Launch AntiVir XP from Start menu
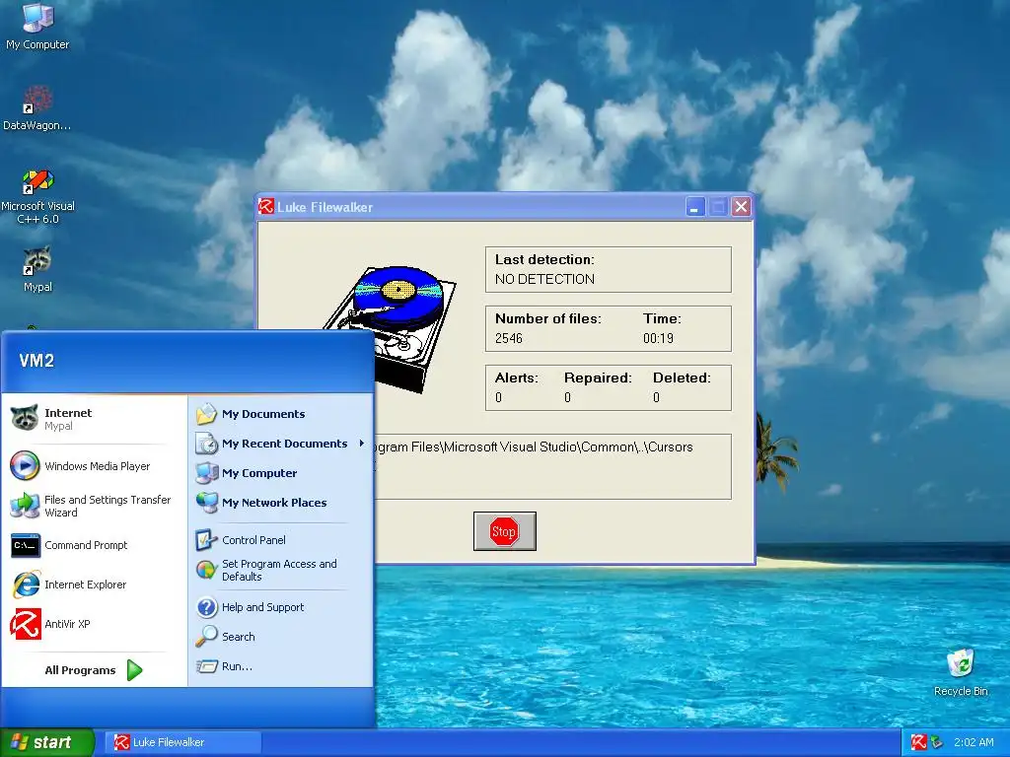This screenshot has height=757, width=1010. (x=94, y=624)
